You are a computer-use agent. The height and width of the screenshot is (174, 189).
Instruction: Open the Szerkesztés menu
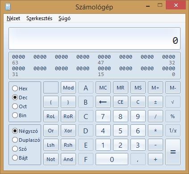39,18
